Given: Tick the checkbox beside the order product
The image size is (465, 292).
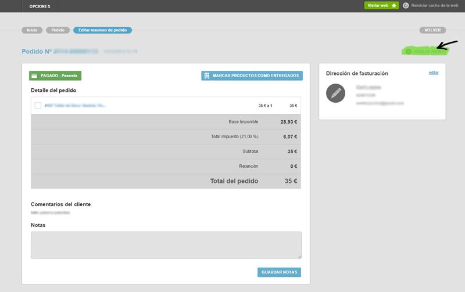Looking at the screenshot, I should (38, 106).
